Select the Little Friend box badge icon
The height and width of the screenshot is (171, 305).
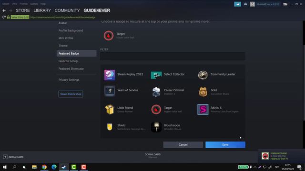point(110,109)
